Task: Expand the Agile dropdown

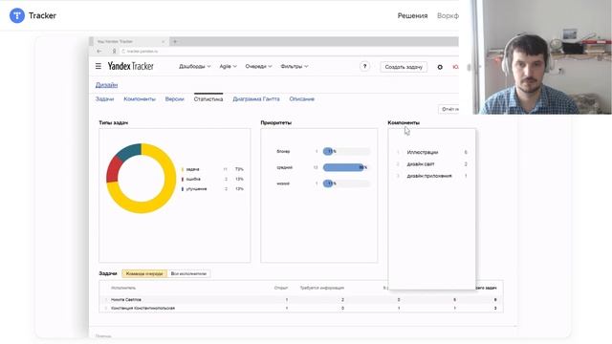Action: click(228, 66)
